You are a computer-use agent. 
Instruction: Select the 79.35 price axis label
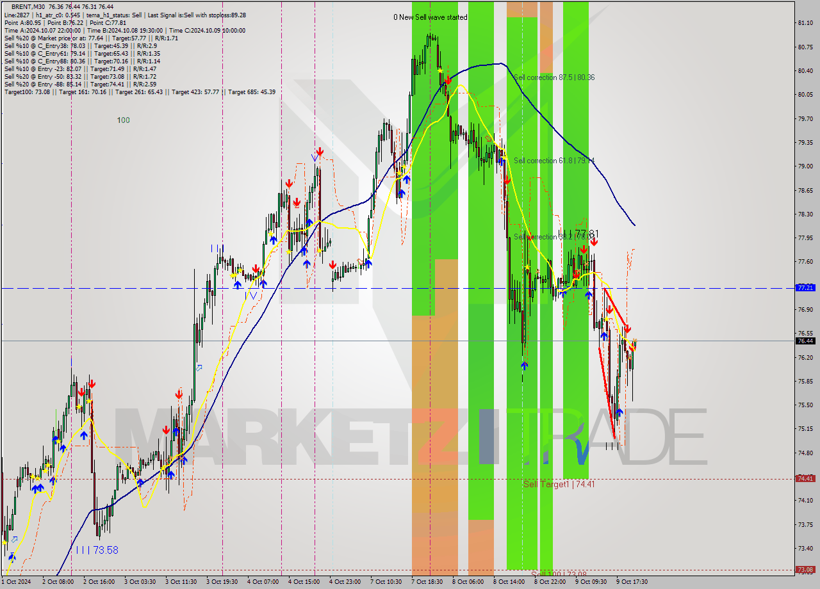(805, 142)
